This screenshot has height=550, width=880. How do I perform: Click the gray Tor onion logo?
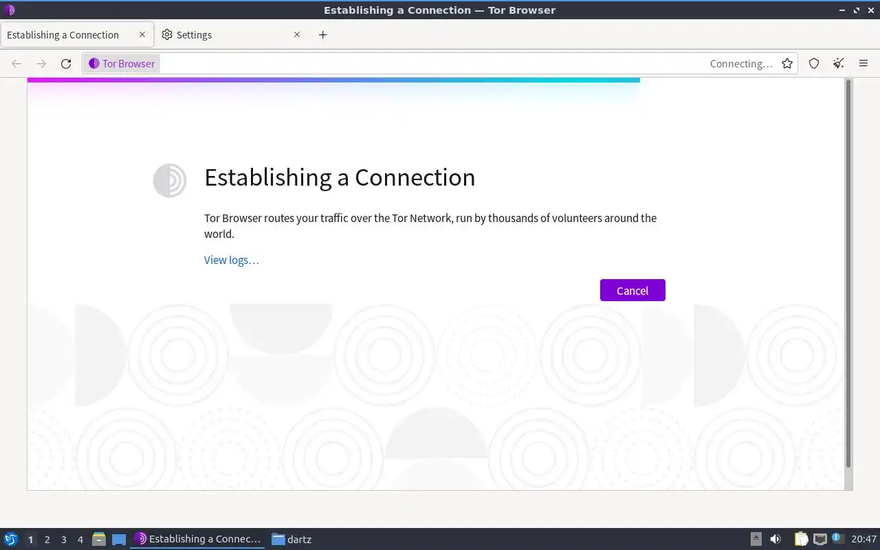[x=169, y=180]
